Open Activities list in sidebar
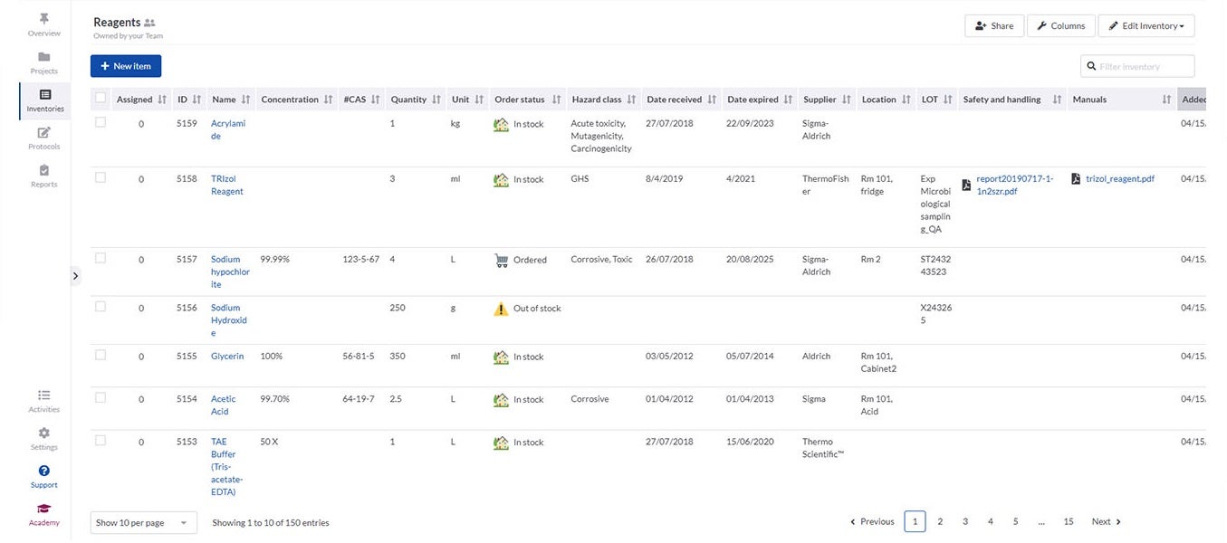 click(x=43, y=395)
